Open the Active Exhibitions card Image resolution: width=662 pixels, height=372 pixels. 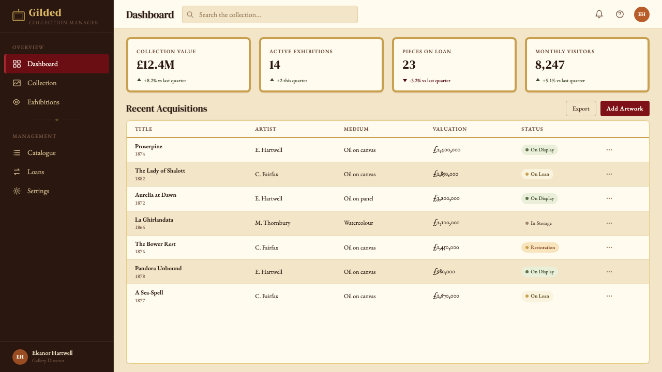pyautogui.click(x=322, y=65)
